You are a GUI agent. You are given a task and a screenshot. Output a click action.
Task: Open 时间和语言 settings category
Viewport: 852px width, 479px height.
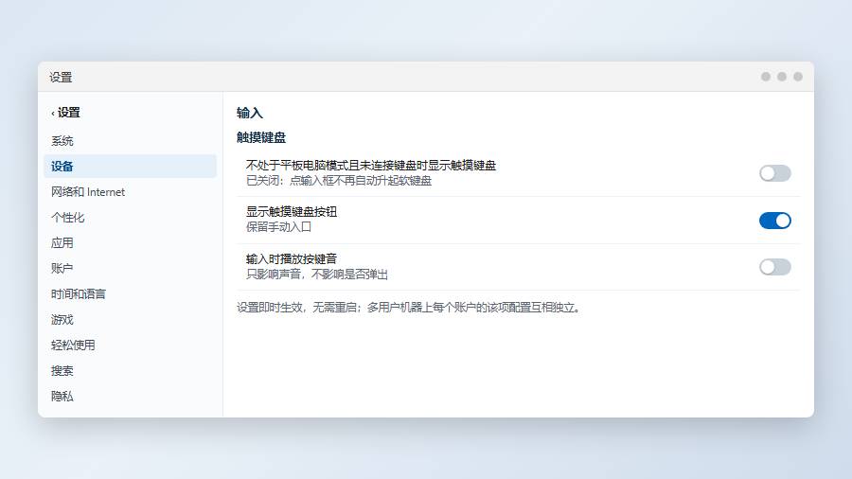tap(131, 293)
